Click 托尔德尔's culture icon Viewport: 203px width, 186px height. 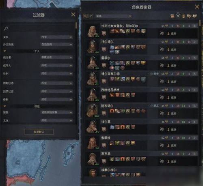(x=162, y=49)
